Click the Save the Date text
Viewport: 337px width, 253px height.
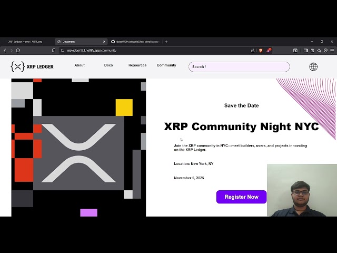pos(241,105)
